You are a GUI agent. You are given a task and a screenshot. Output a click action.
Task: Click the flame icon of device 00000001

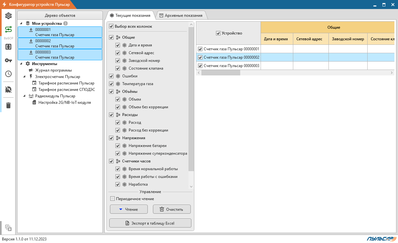[31, 30]
